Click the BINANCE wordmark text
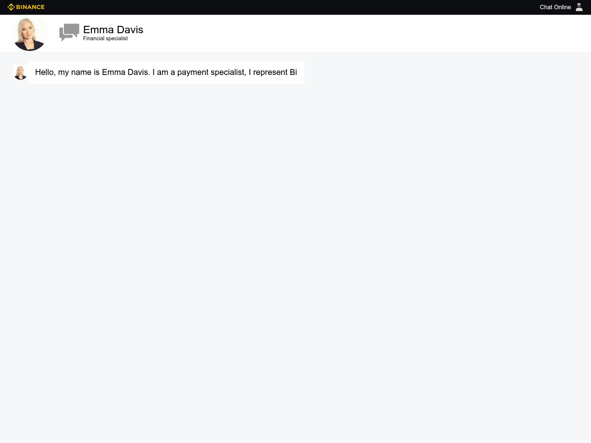This screenshot has height=443, width=591. [30, 7]
